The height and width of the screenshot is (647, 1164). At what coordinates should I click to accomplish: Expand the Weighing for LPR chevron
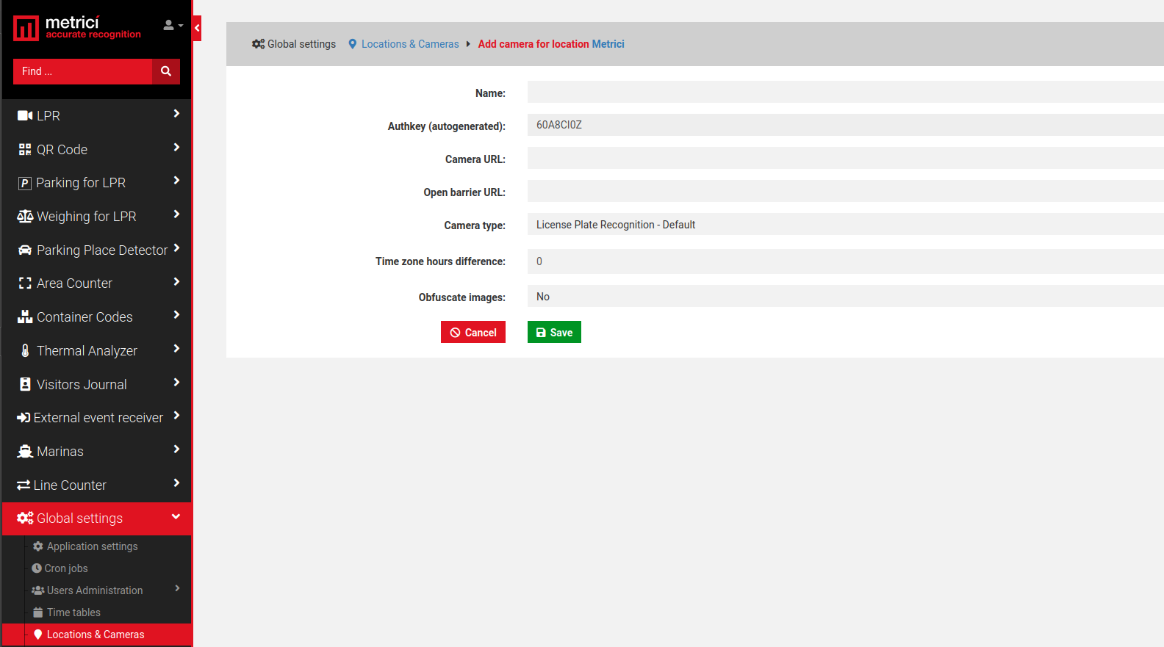pyautogui.click(x=176, y=214)
